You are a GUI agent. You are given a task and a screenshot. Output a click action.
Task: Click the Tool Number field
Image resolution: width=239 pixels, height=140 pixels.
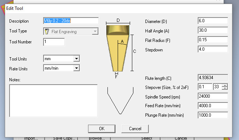point(54,42)
